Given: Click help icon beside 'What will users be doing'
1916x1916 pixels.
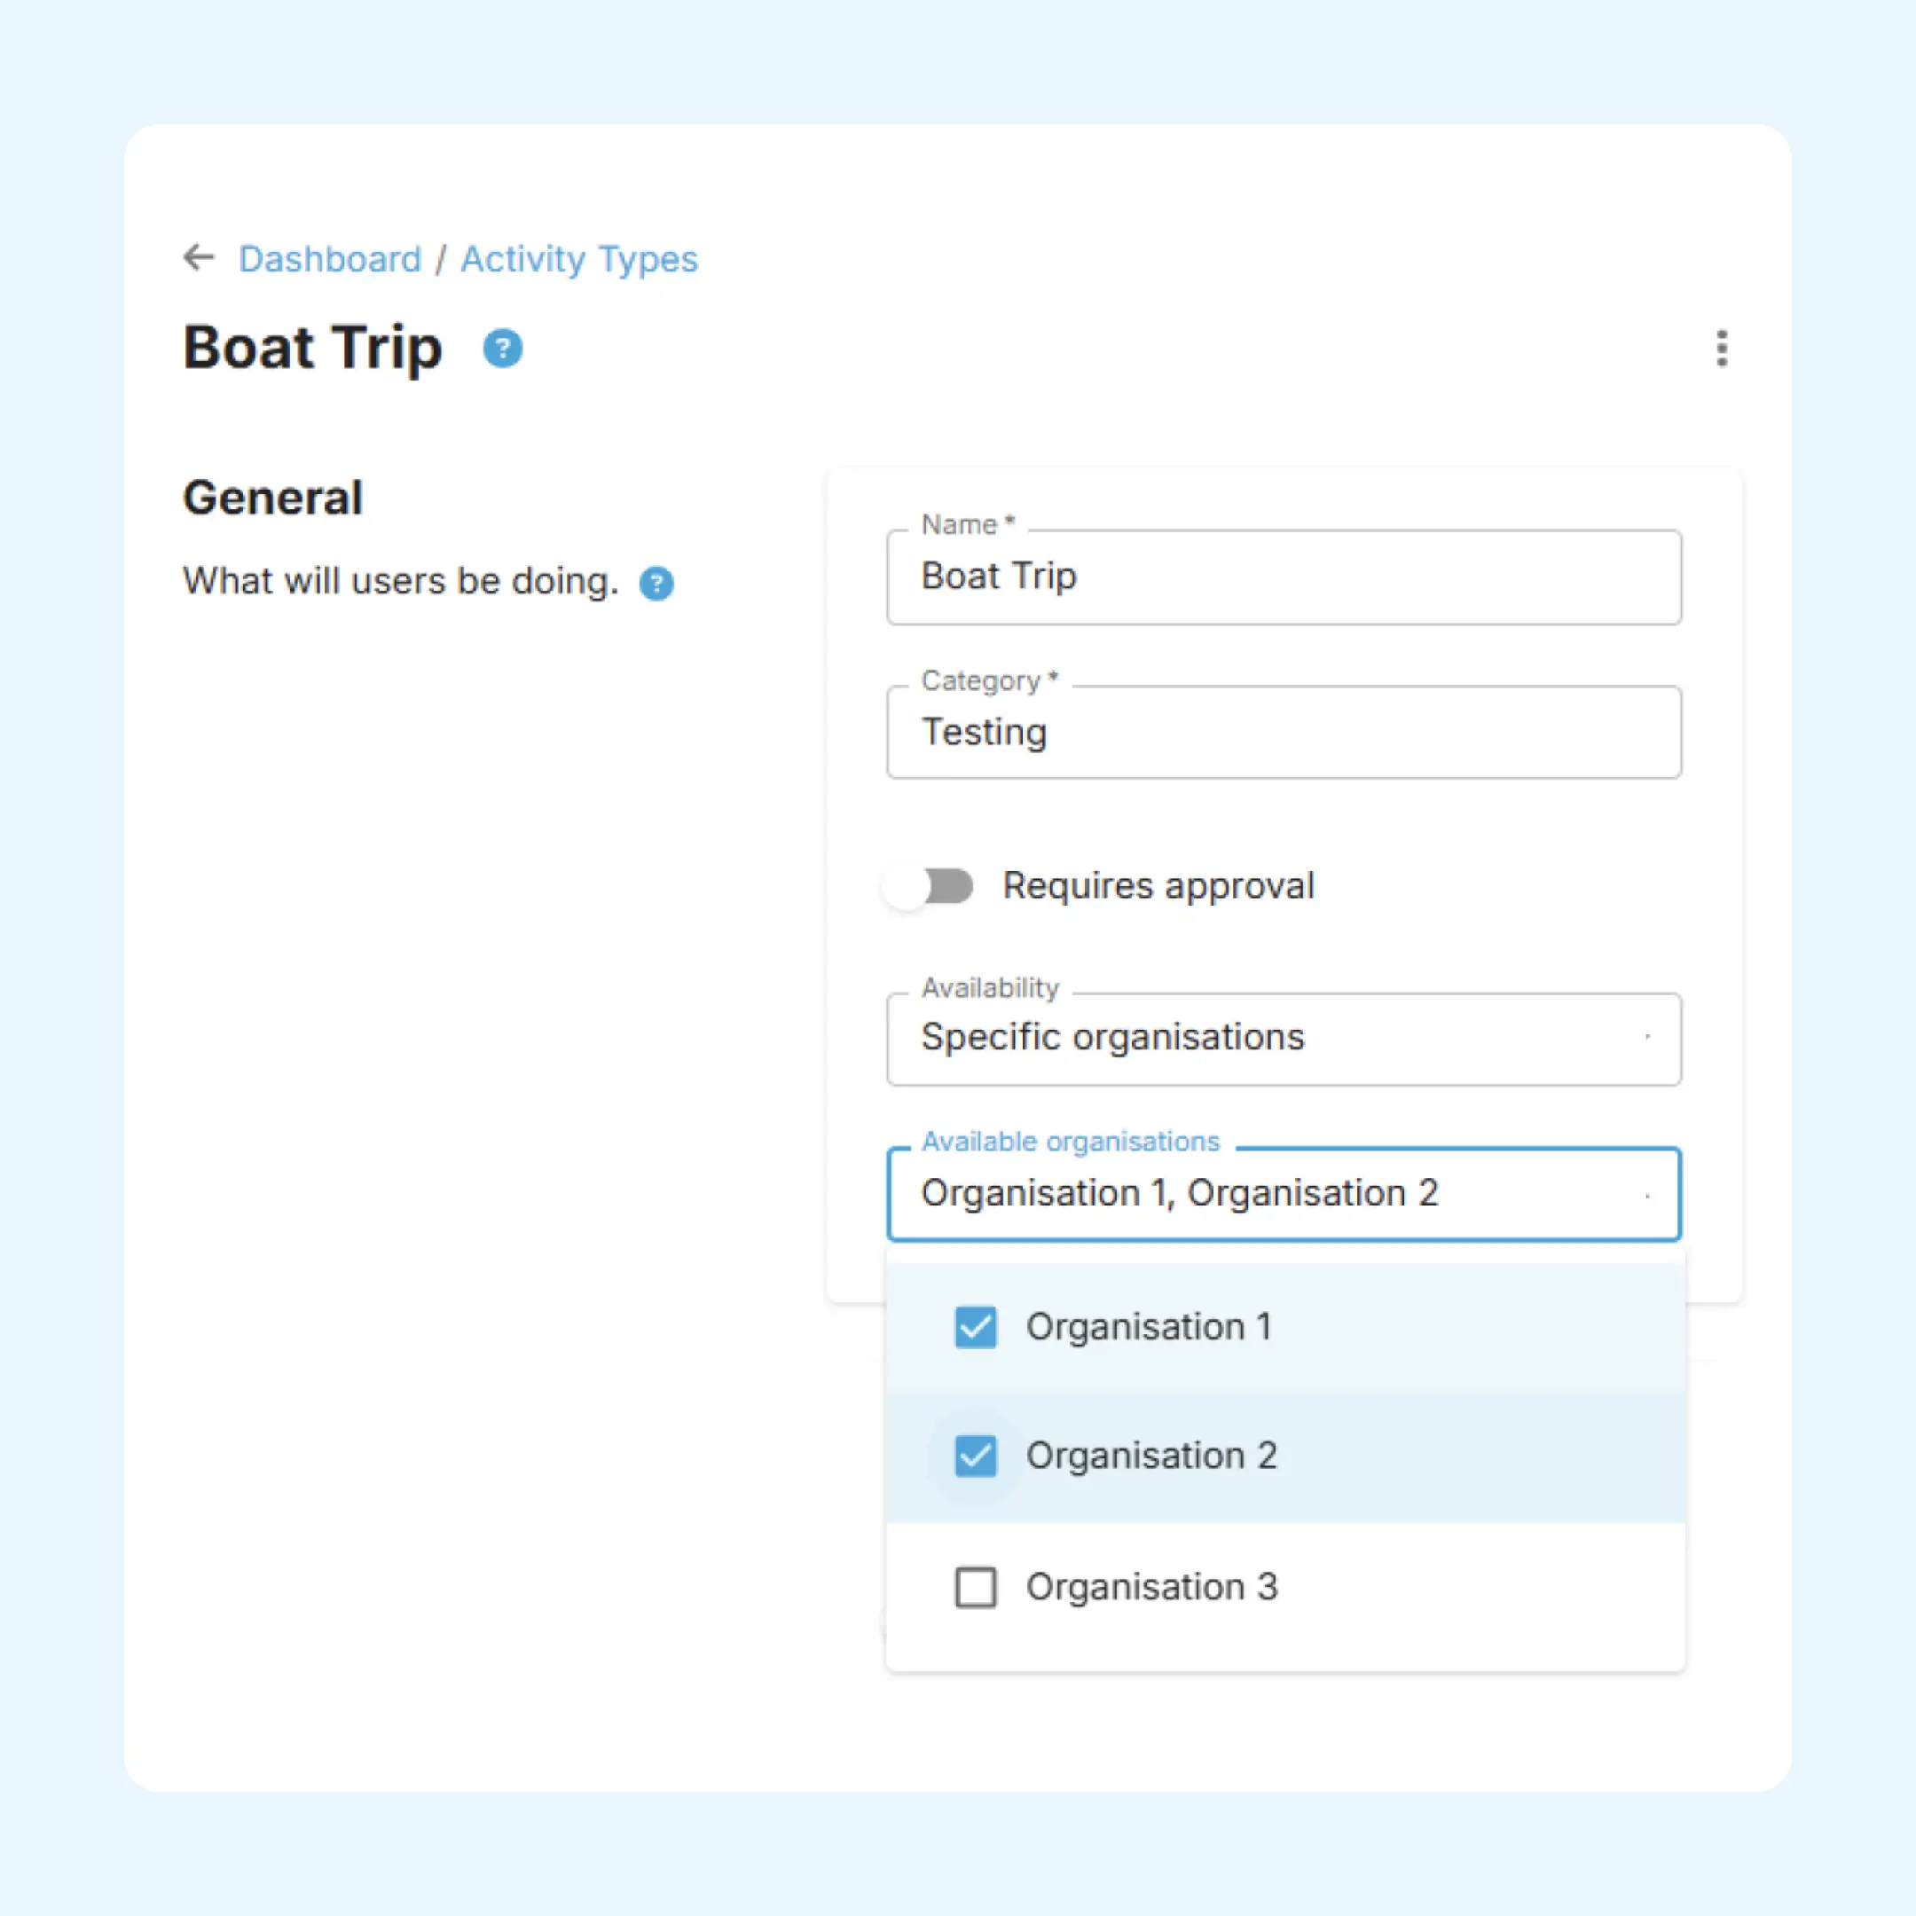Looking at the screenshot, I should point(656,583).
